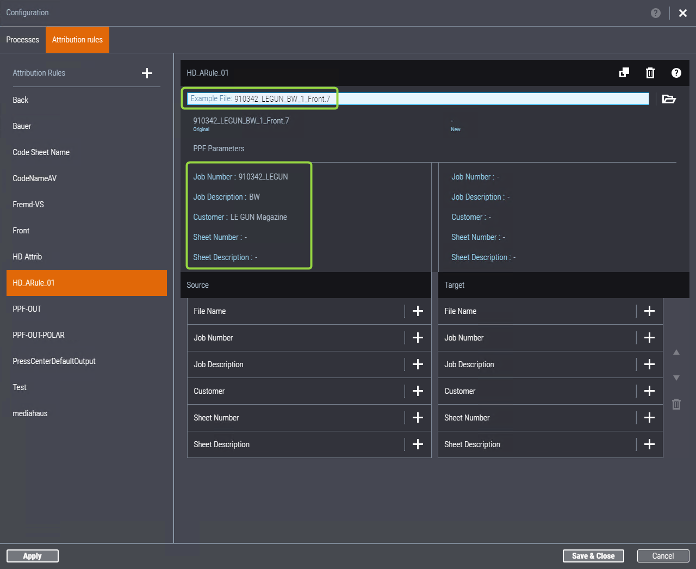The width and height of the screenshot is (696, 569).
Task: Add Target Sheet Description entry with plus
Action: click(x=649, y=444)
